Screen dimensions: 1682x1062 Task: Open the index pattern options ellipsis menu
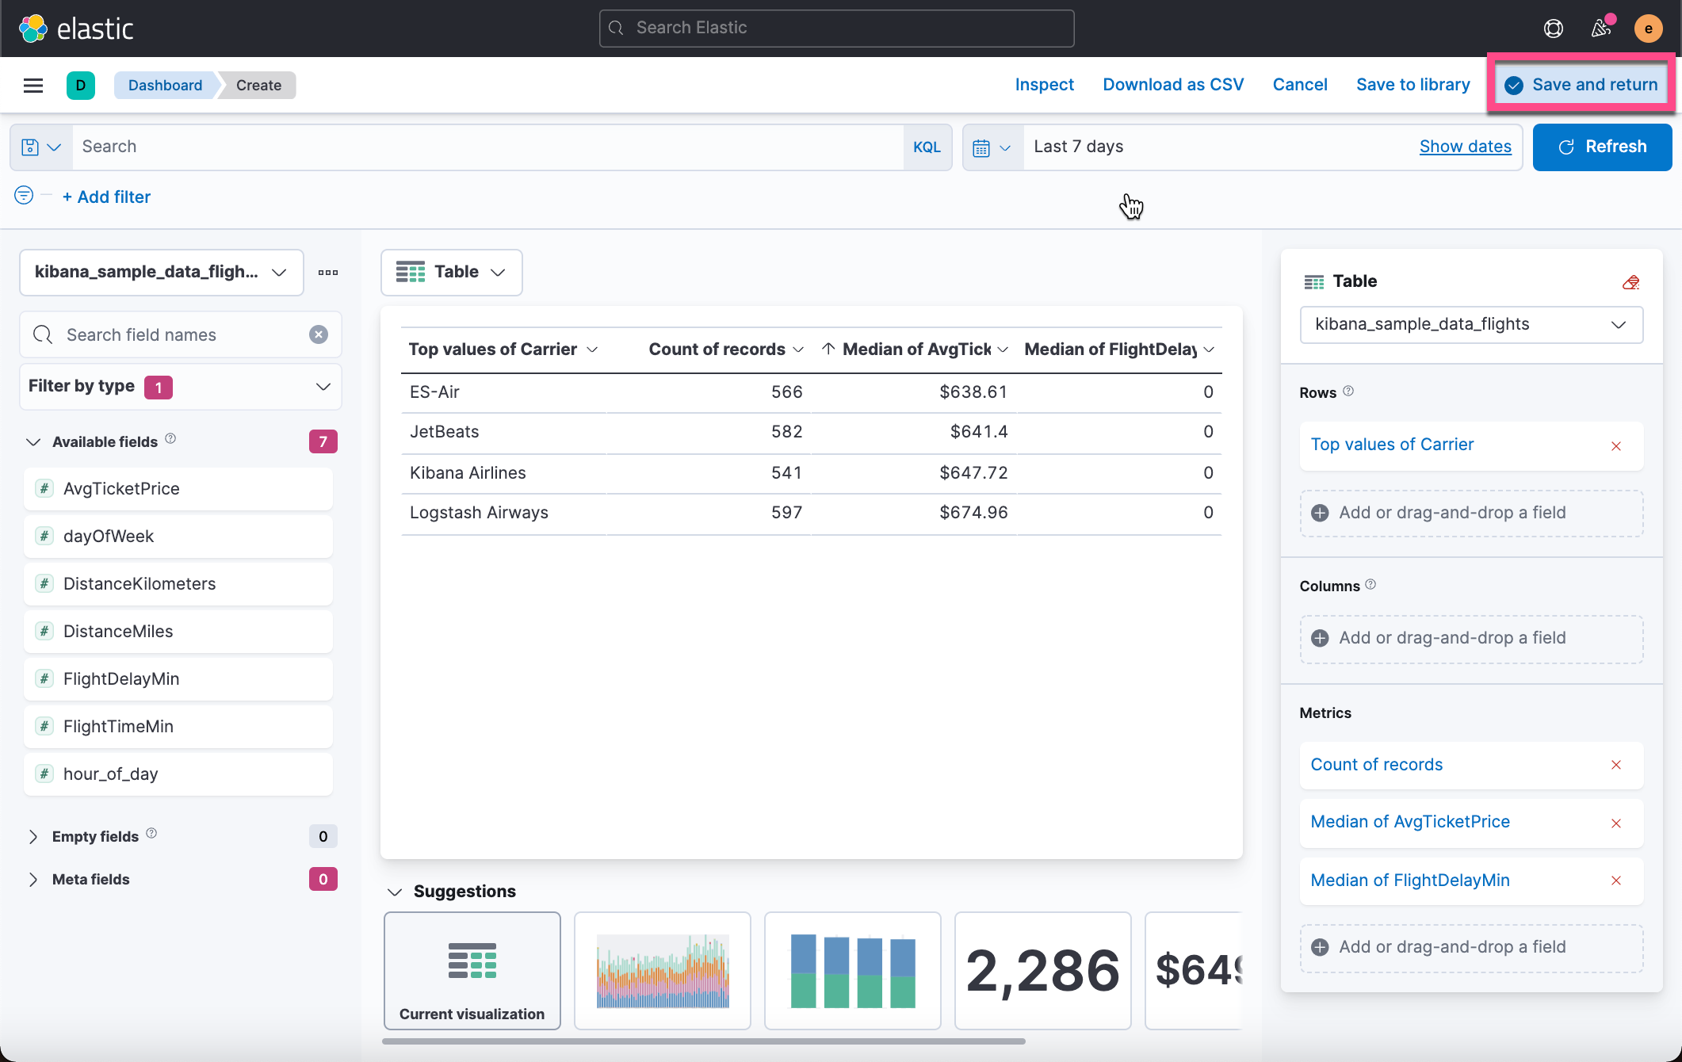328,273
